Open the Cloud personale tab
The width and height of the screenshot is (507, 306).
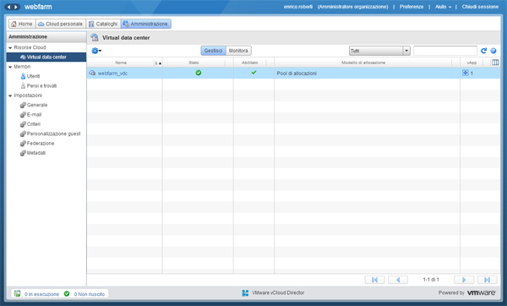(x=61, y=24)
